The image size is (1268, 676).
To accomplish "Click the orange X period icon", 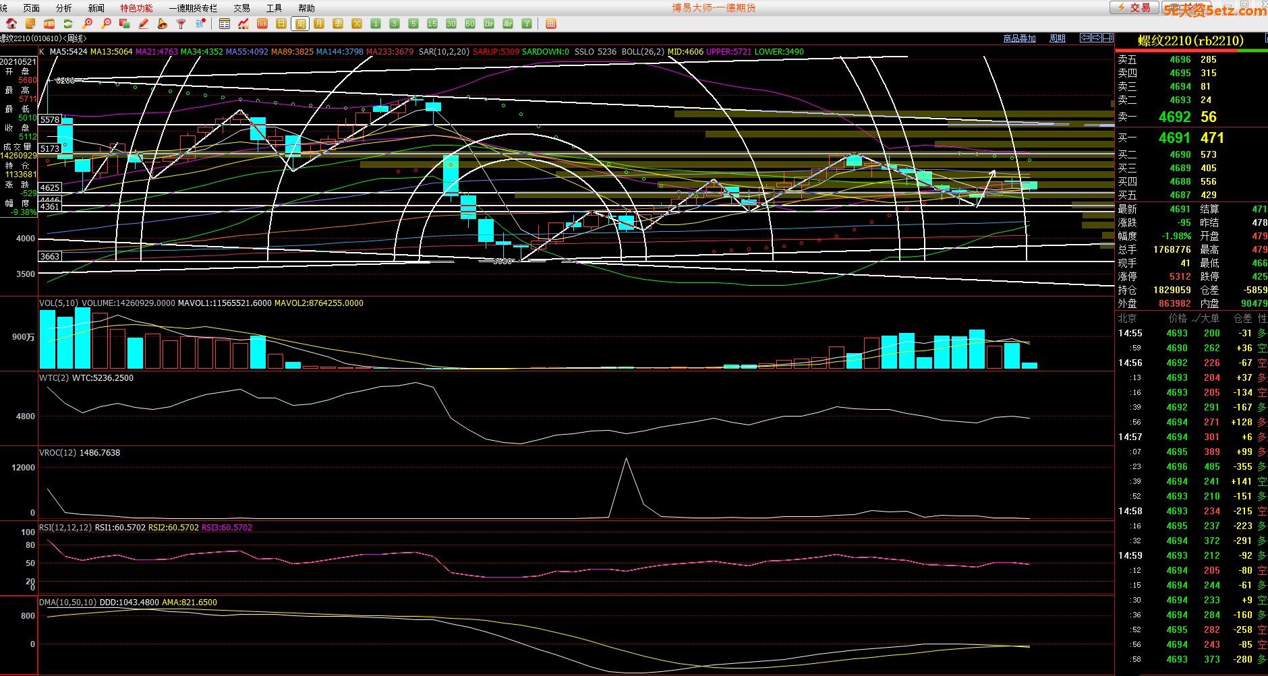I will pyautogui.click(x=357, y=24).
